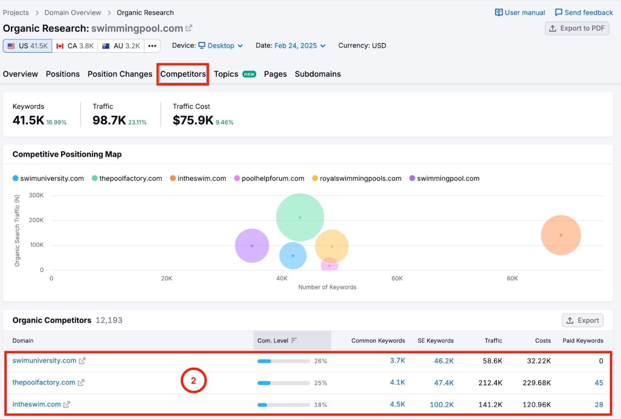Click the blue swimuniversity.com bubble
This screenshot has width=621, height=419.
coord(293,256)
